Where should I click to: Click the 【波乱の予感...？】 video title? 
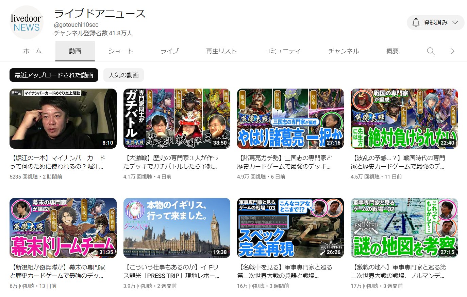coord(398,162)
